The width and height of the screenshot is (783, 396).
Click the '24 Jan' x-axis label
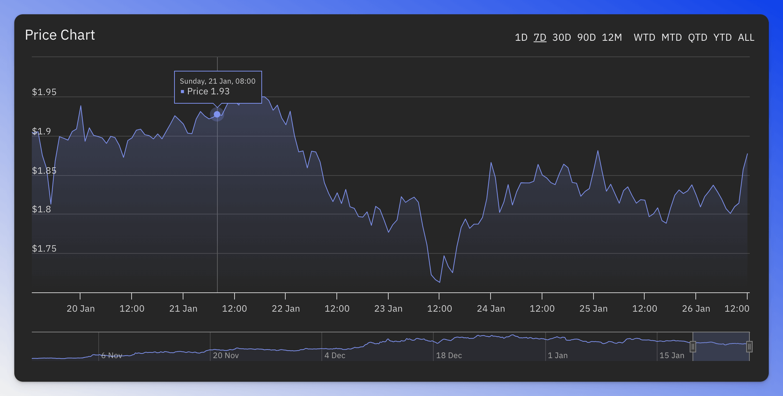[x=491, y=308]
